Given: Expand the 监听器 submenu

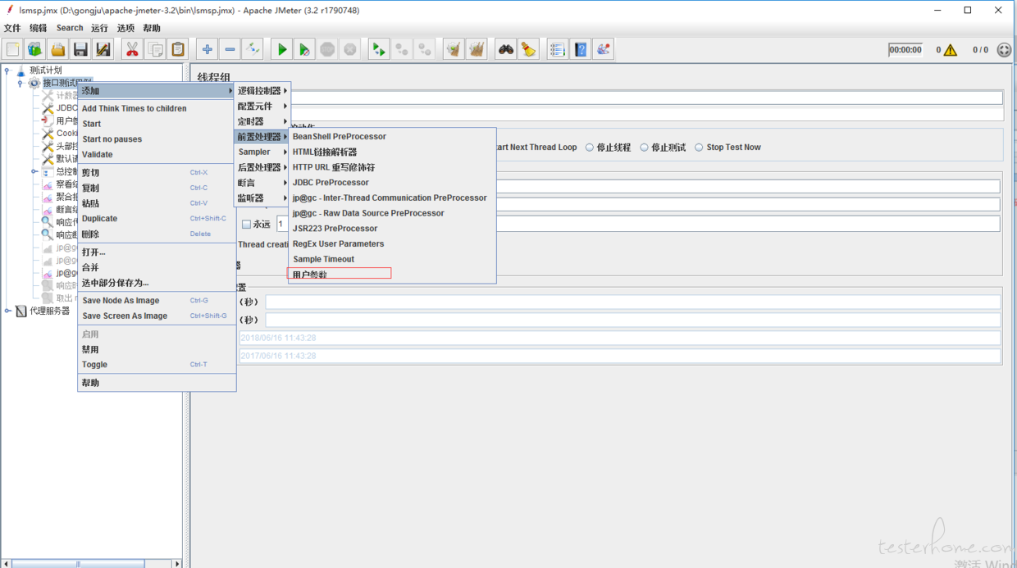Looking at the screenshot, I should pyautogui.click(x=262, y=198).
